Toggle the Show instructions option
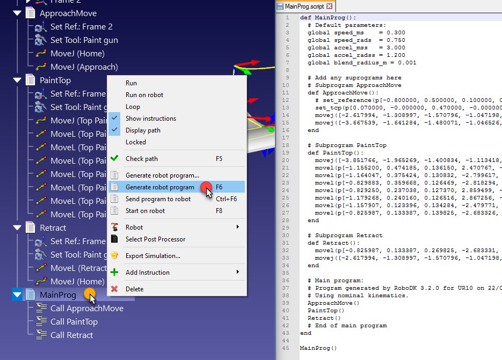 click(x=150, y=119)
